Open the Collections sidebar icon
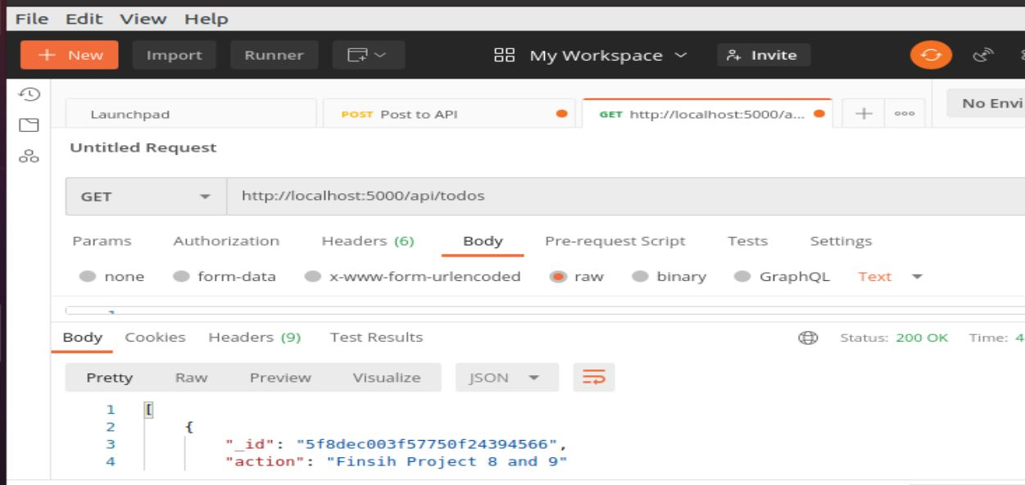 pyautogui.click(x=29, y=125)
